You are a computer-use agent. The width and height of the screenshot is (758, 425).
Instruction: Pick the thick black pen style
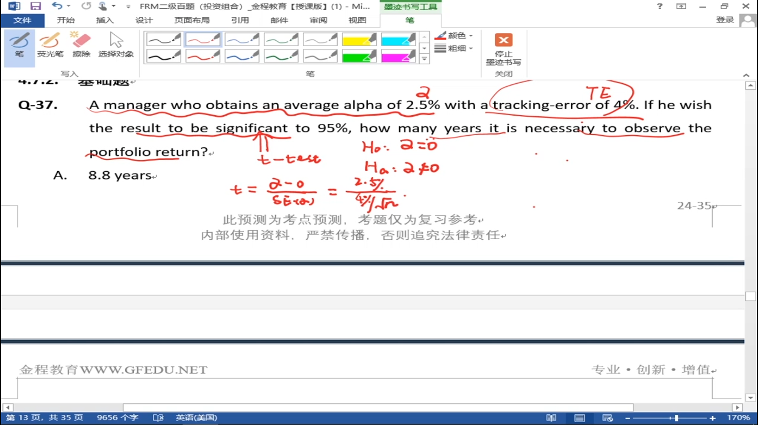click(x=163, y=56)
